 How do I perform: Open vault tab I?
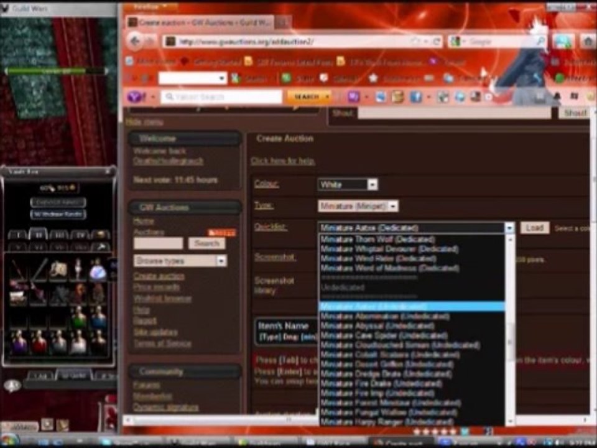[17, 235]
